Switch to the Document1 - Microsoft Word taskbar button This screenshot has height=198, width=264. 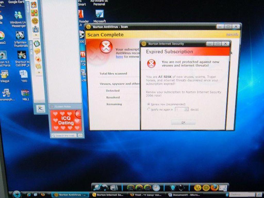pos(184,195)
